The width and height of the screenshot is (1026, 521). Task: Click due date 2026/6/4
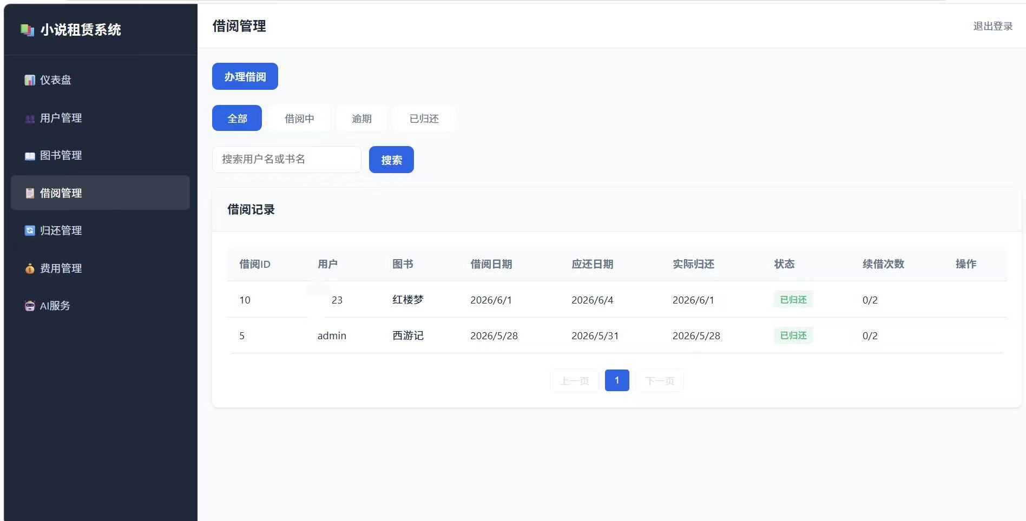point(593,300)
